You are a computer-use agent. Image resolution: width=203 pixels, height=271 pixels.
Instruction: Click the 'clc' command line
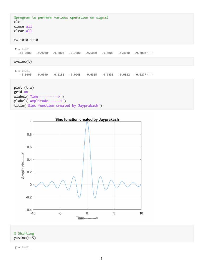click(17, 22)
